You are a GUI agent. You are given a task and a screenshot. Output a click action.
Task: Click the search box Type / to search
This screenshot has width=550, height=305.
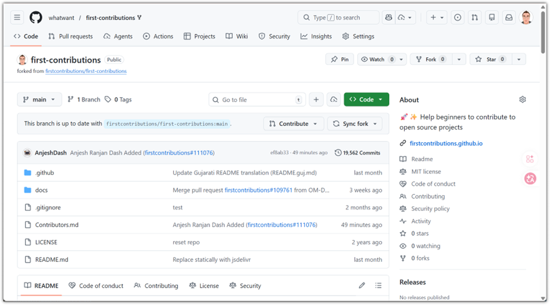338,17
